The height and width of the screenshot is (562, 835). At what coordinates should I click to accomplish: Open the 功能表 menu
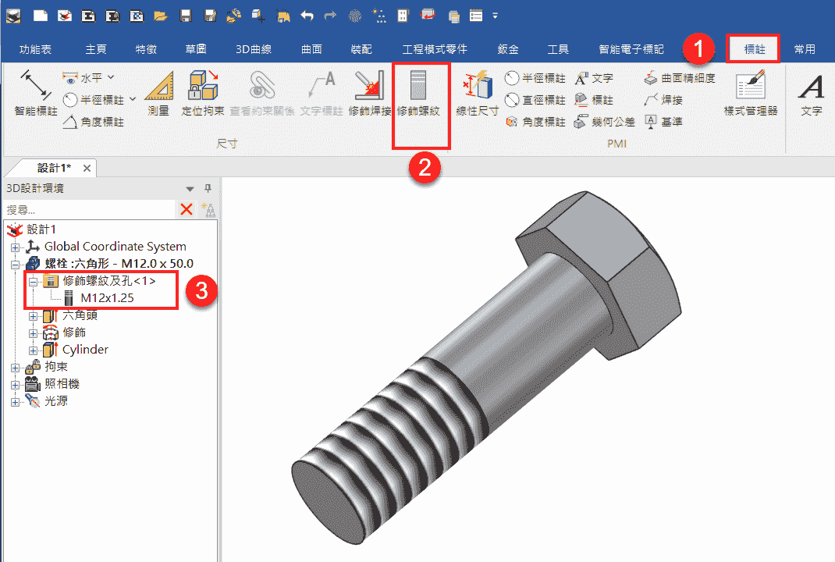click(35, 49)
